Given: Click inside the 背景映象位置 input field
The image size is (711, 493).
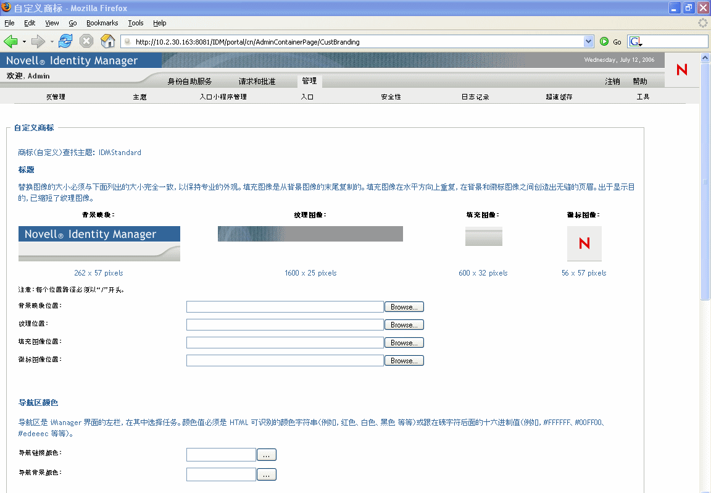Looking at the screenshot, I should tap(284, 306).
